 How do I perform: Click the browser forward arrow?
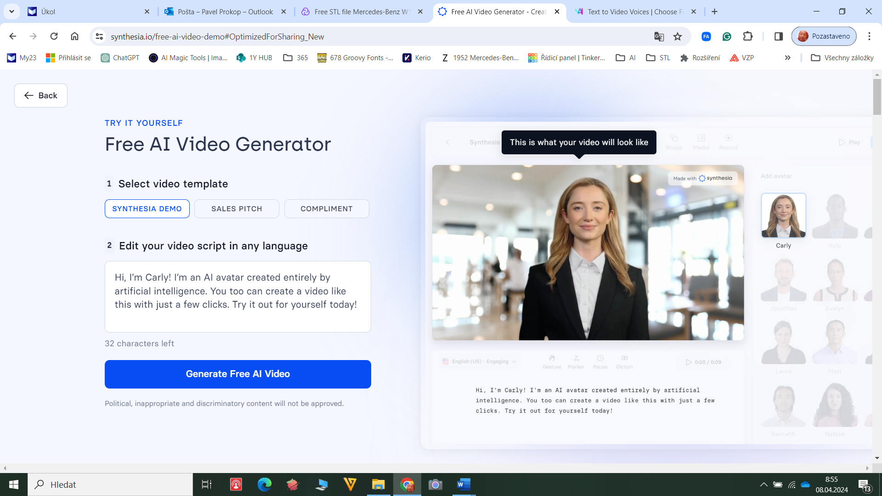pyautogui.click(x=33, y=36)
